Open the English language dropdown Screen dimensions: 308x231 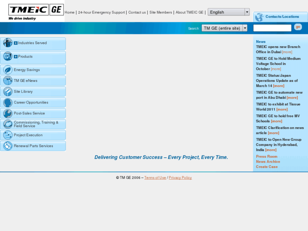[229, 12]
